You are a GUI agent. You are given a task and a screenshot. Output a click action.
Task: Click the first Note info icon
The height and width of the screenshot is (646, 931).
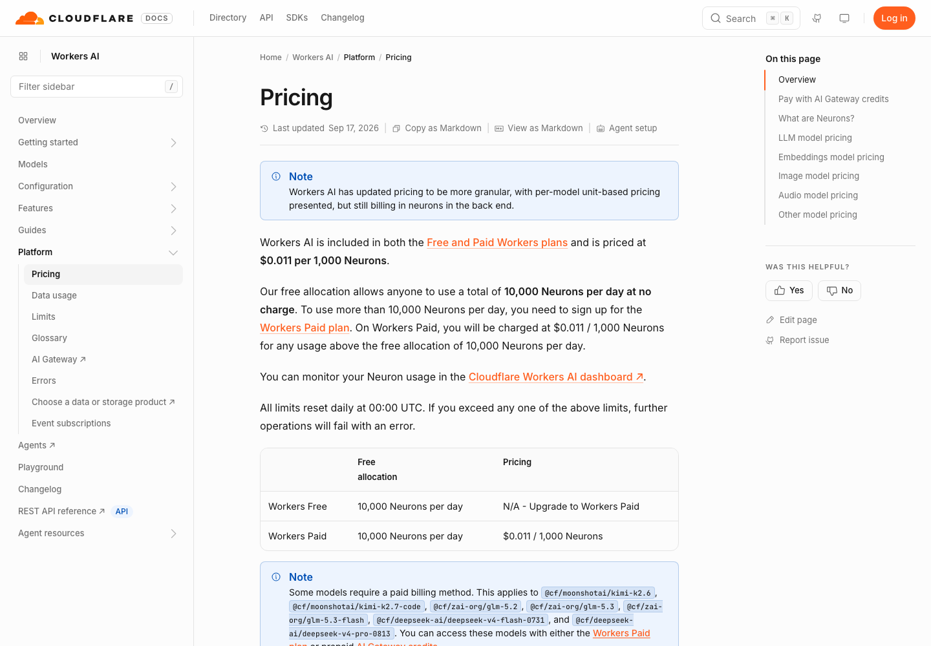coord(276,176)
